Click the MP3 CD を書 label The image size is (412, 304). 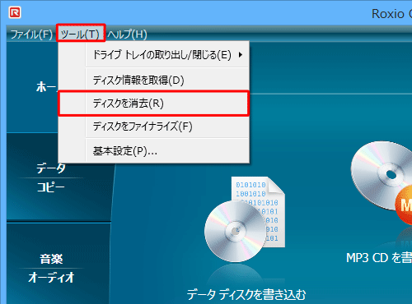(x=379, y=258)
